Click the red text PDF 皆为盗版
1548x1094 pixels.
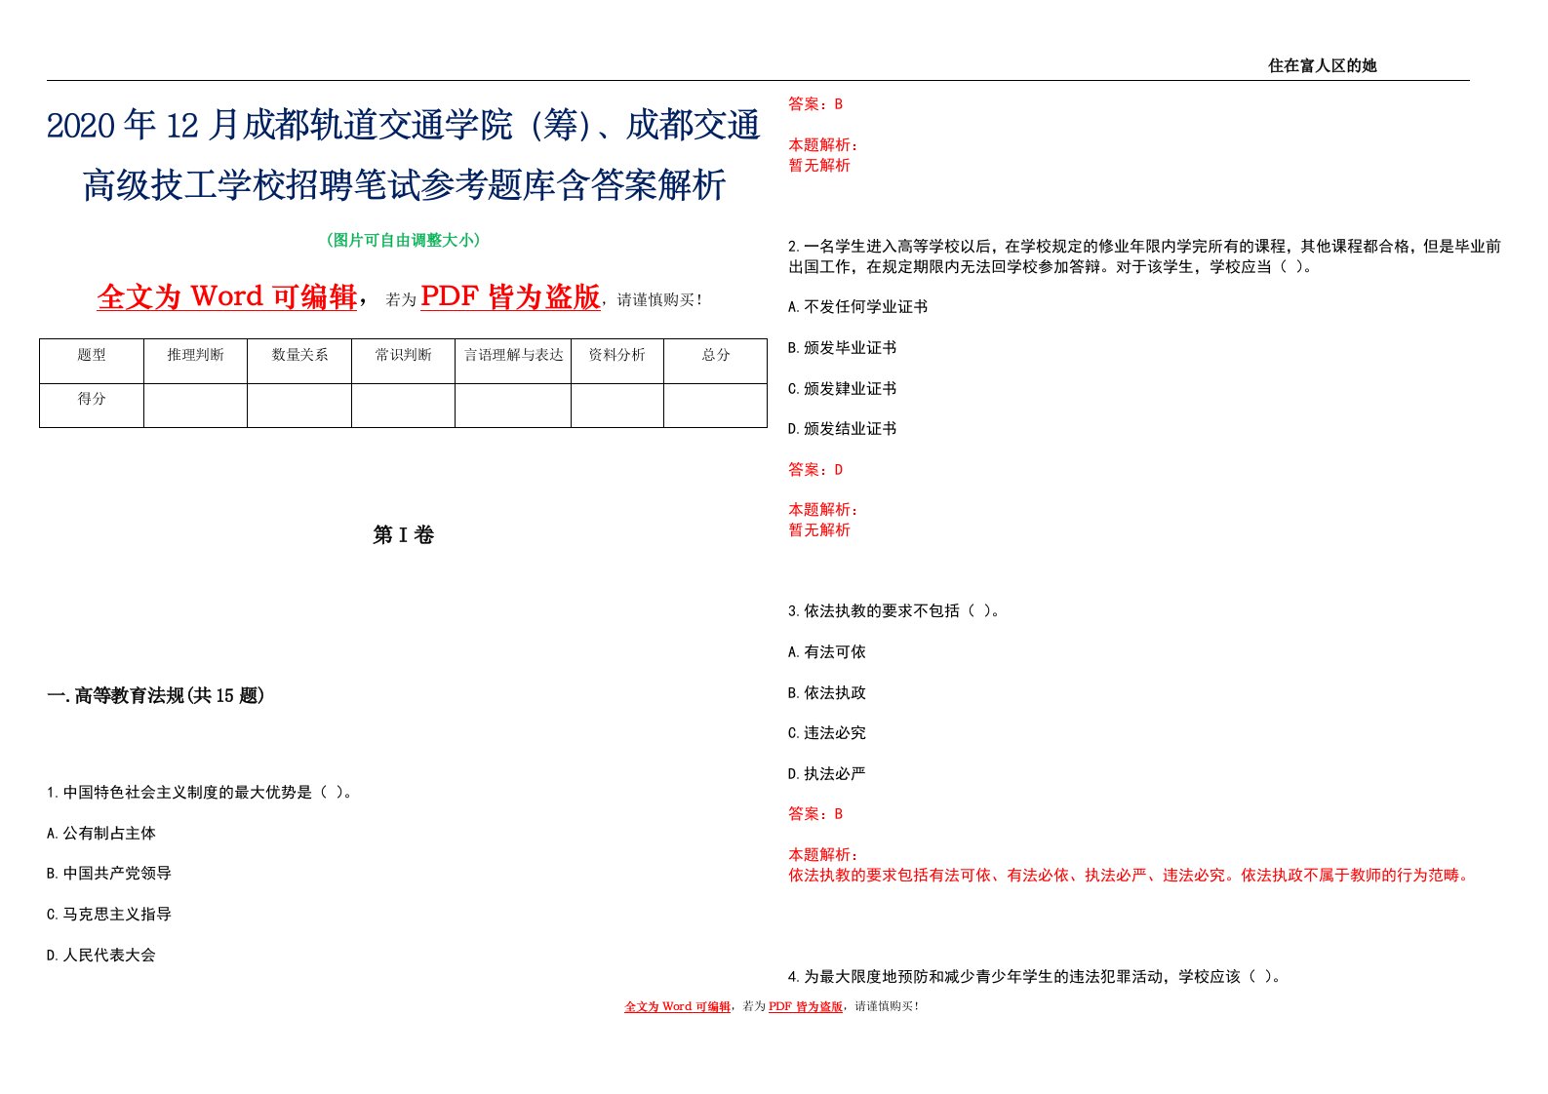[x=510, y=296]
